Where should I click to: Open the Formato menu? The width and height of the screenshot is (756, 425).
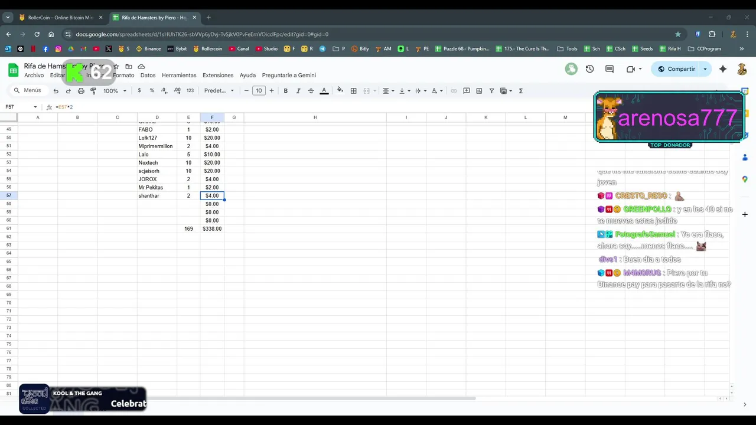click(x=123, y=76)
